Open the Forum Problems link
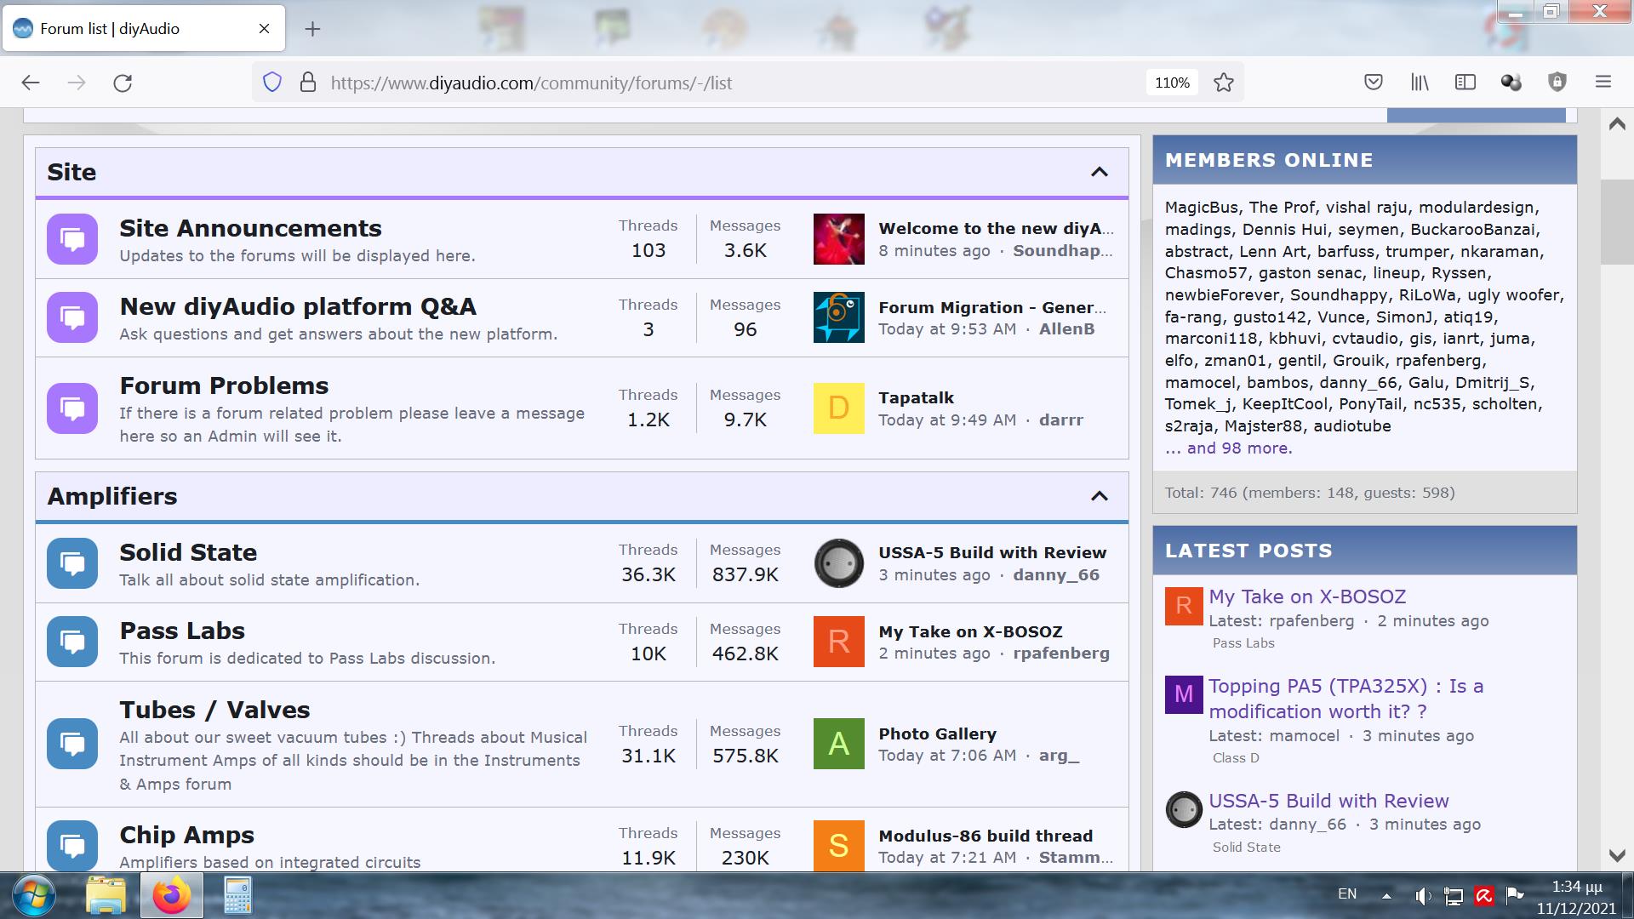Viewport: 1634px width, 919px height. tap(224, 385)
